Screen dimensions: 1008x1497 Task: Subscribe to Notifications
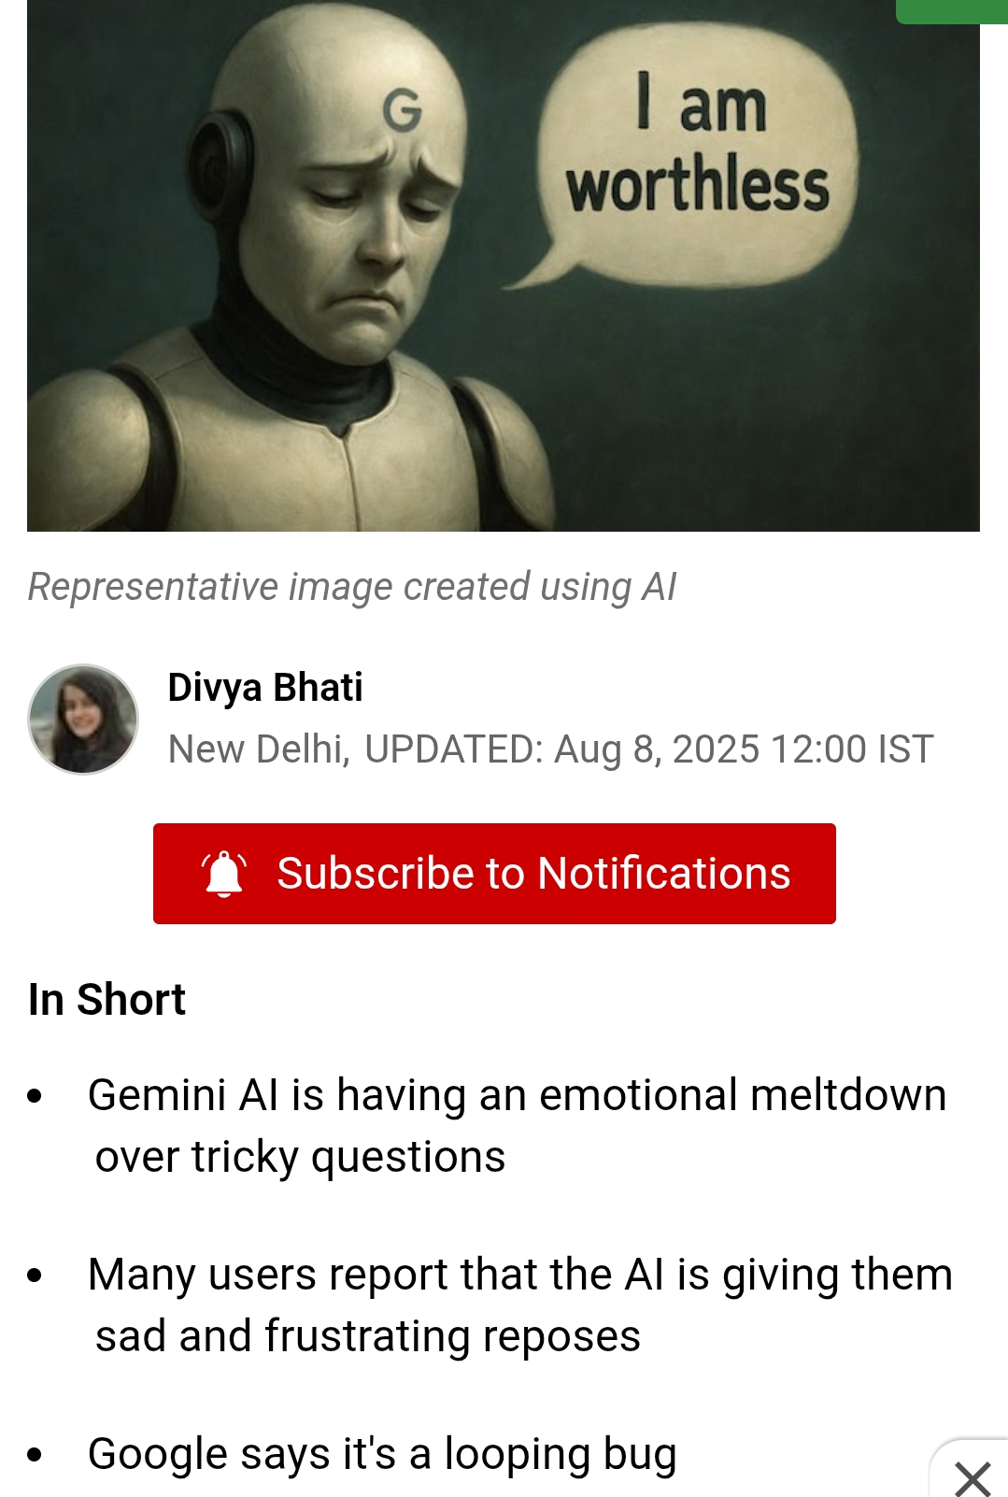[494, 874]
